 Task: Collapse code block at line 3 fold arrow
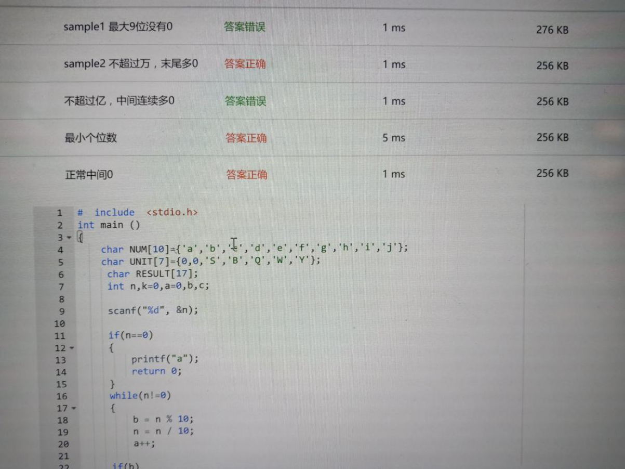pos(70,238)
